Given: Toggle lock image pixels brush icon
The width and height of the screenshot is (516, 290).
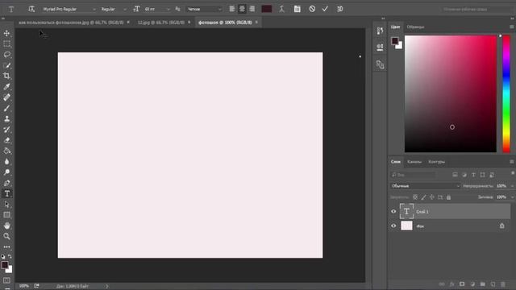Looking at the screenshot, I should (423, 197).
